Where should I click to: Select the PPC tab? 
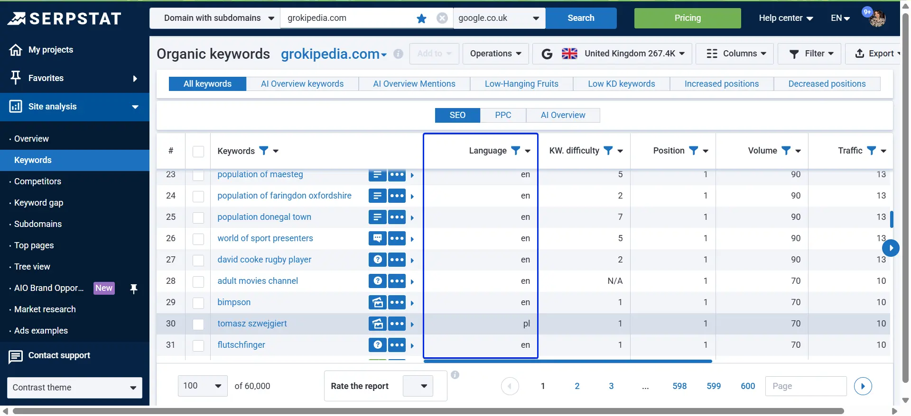tap(503, 115)
